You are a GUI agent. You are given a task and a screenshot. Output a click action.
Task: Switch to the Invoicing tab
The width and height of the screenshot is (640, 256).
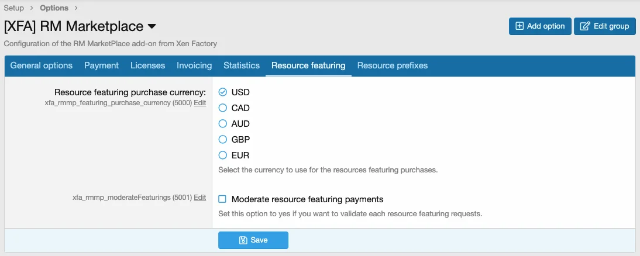click(194, 65)
